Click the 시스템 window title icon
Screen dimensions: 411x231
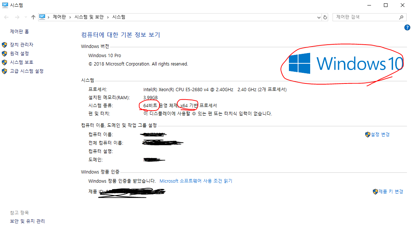(x=5, y=5)
